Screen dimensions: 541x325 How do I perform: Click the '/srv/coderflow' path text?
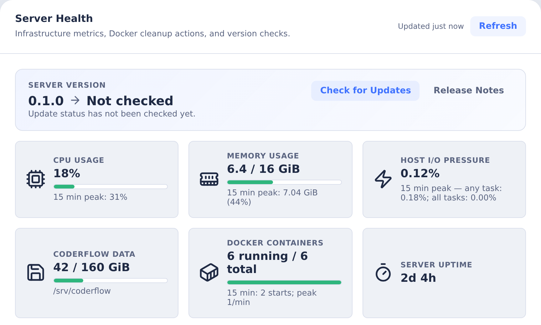(82, 291)
